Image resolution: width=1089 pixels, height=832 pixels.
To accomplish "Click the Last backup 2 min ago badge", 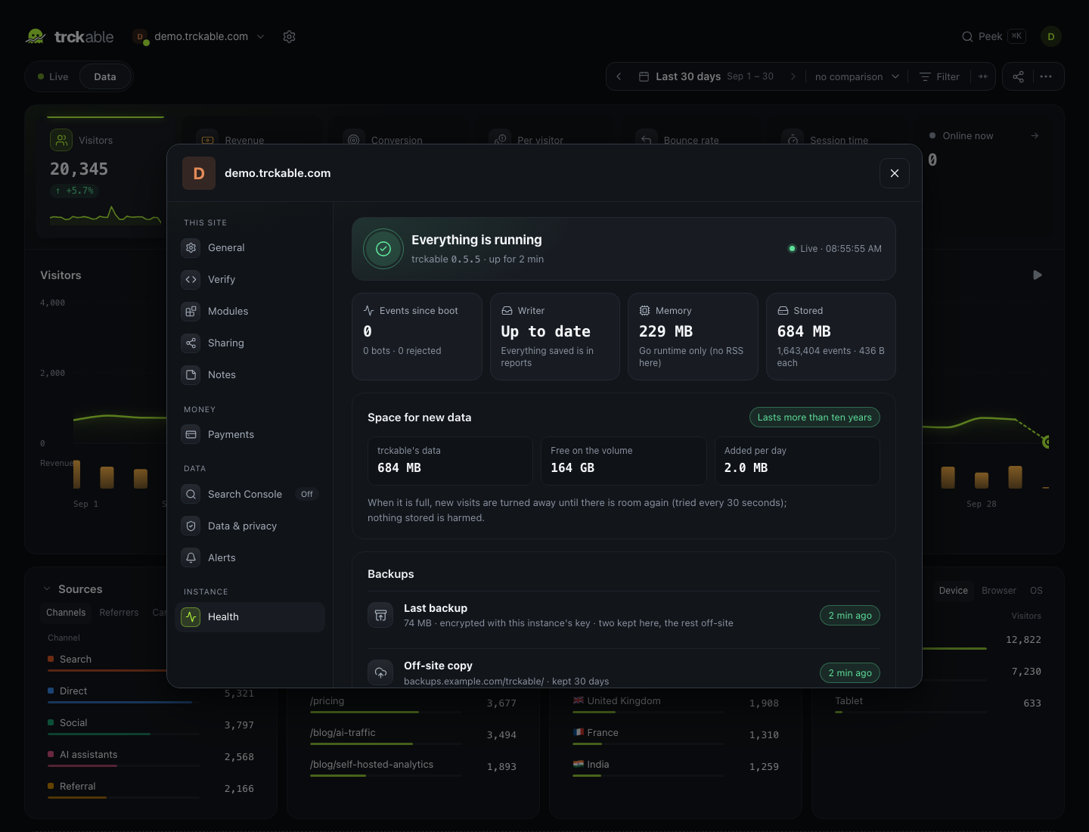I will point(850,616).
